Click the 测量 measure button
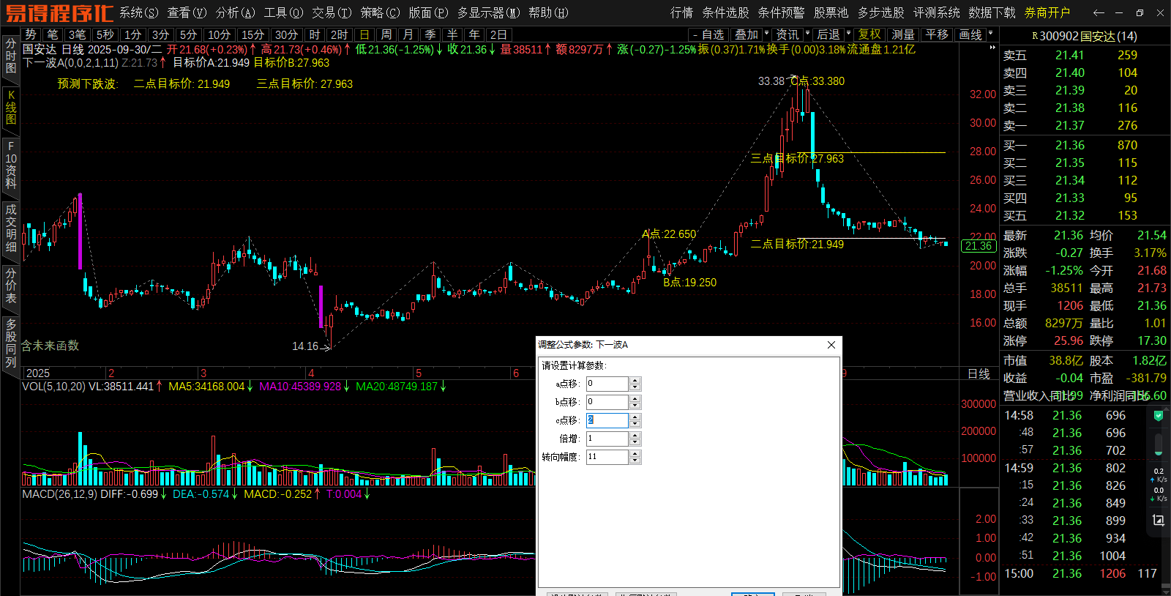Viewport: 1171px width, 596px height. tap(903, 34)
